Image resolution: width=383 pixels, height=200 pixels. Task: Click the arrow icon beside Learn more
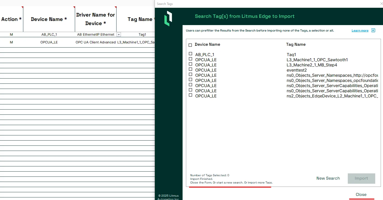373,30
